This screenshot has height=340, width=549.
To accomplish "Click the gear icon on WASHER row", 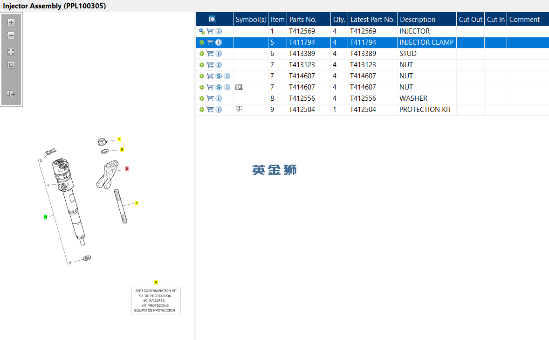I will click(202, 98).
